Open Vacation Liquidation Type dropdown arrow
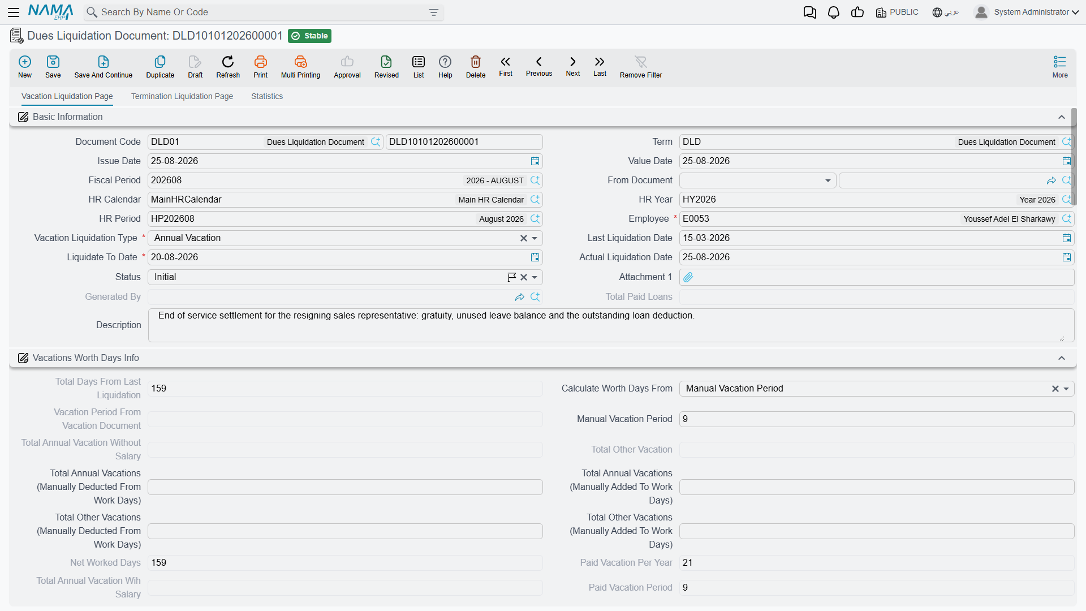Image resolution: width=1086 pixels, height=611 pixels. pos(535,238)
